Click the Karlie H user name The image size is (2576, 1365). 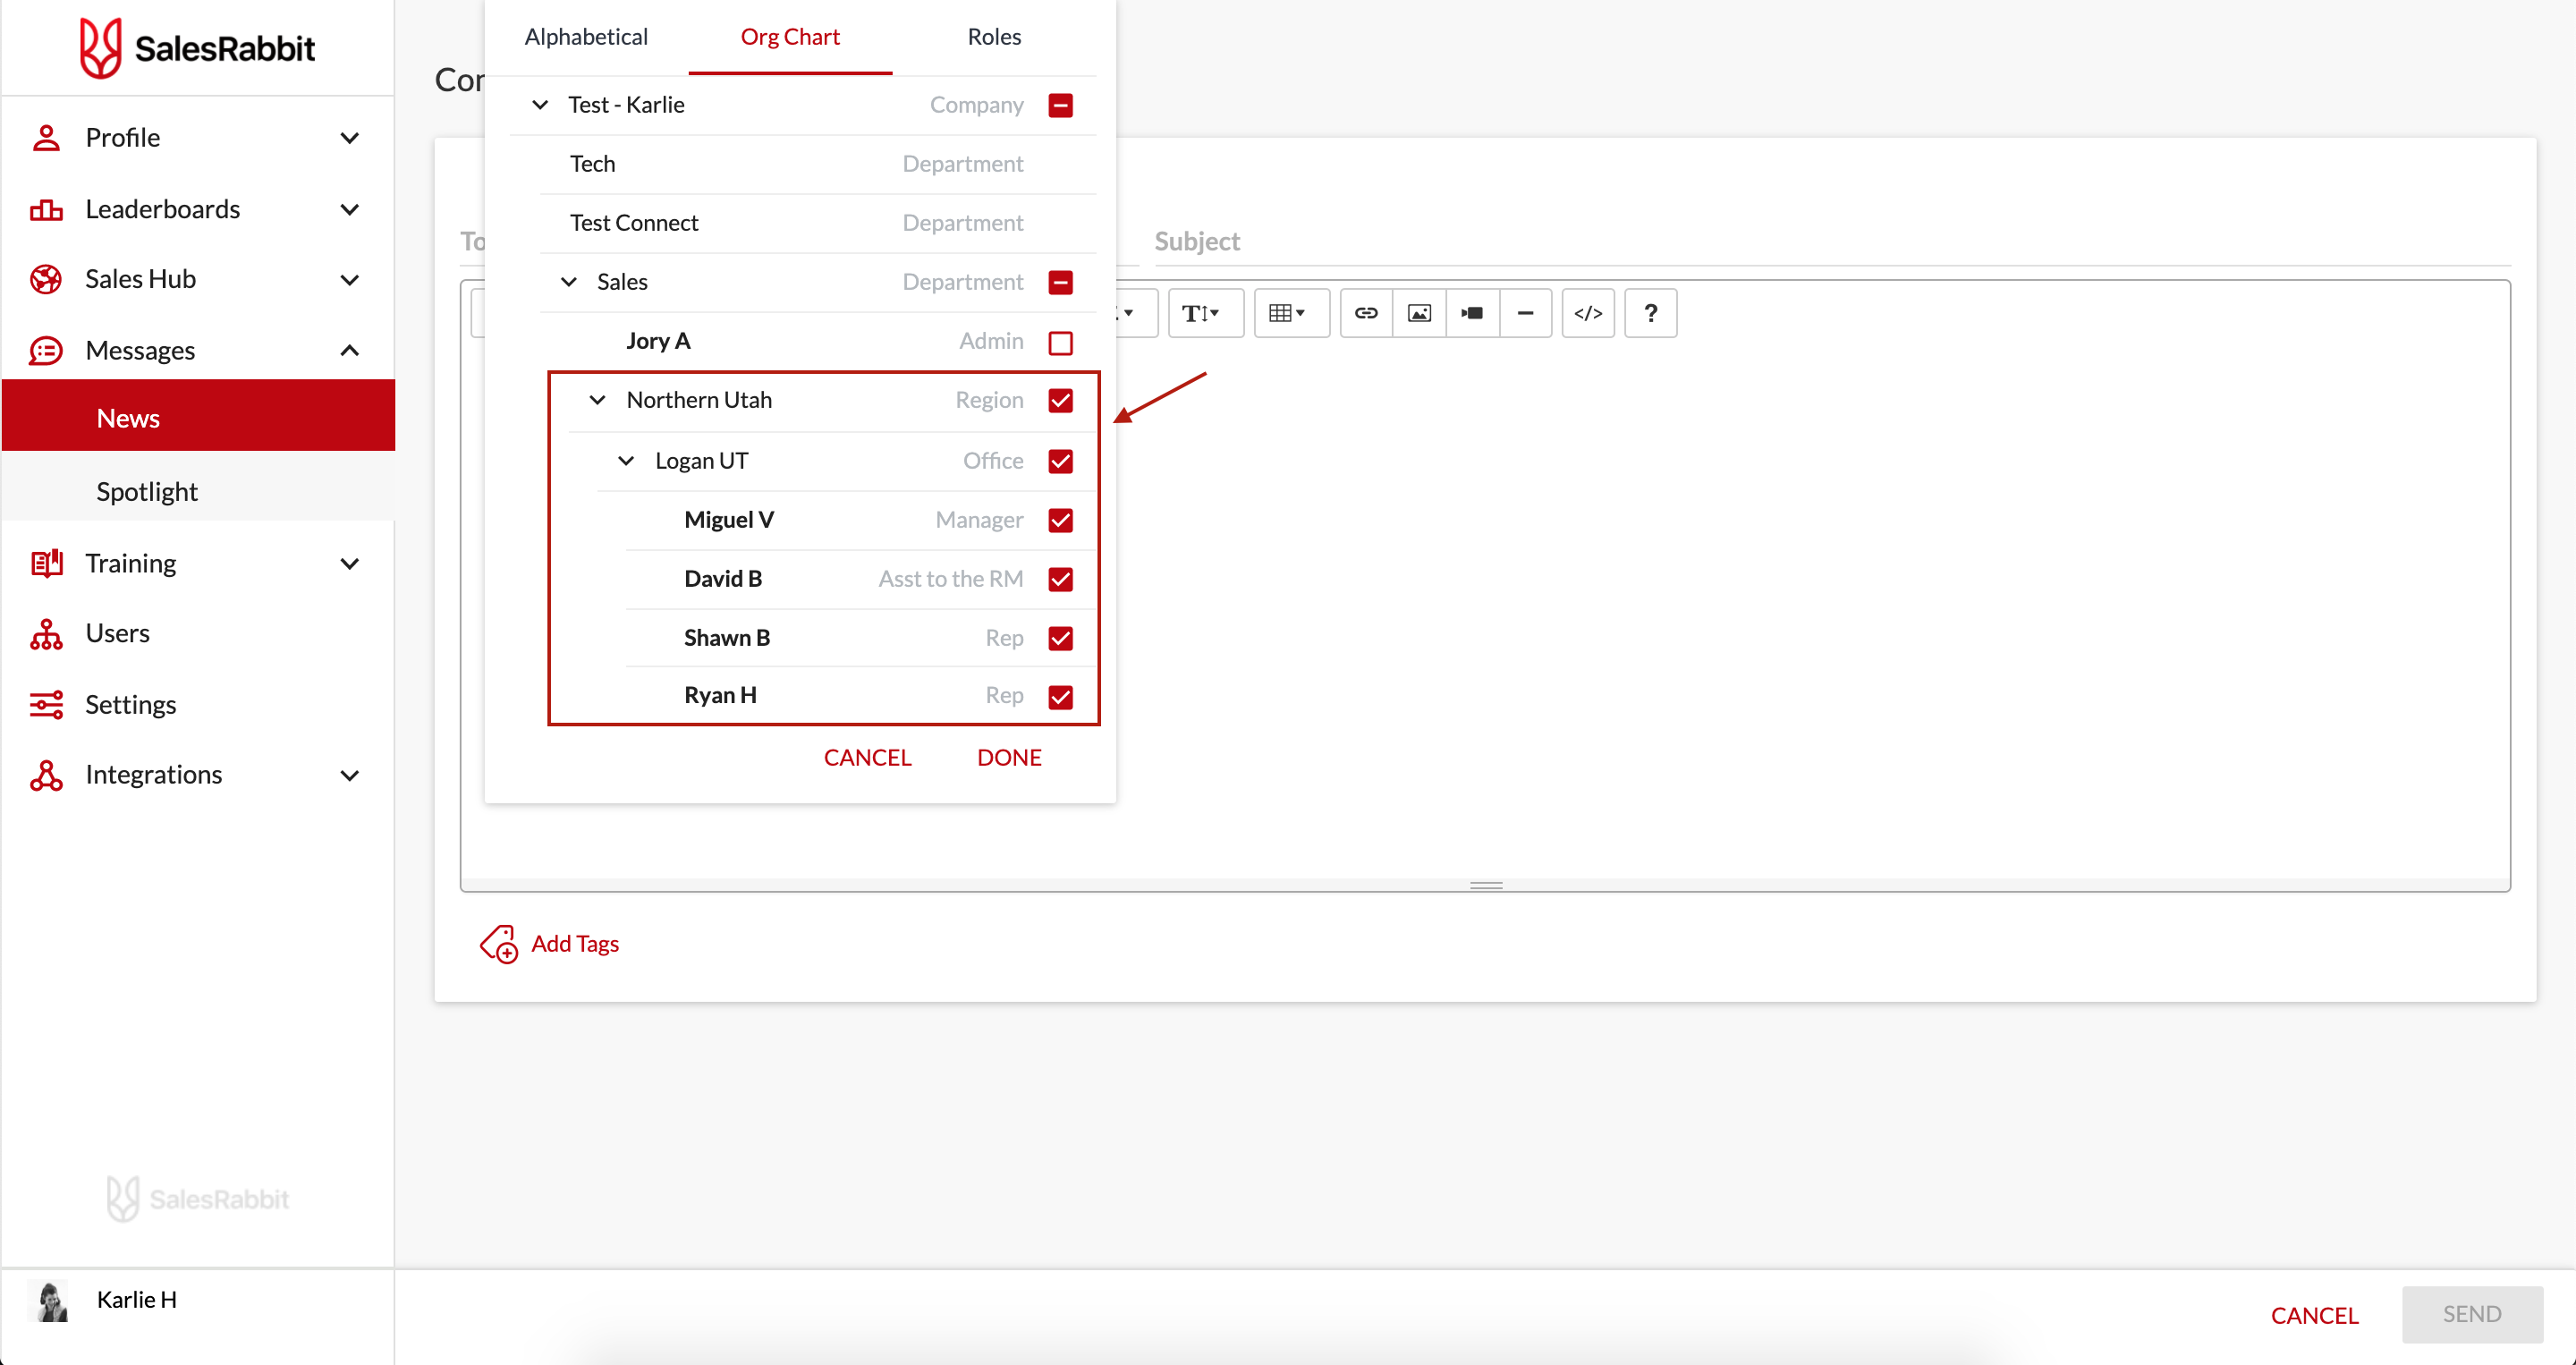pyautogui.click(x=137, y=1299)
